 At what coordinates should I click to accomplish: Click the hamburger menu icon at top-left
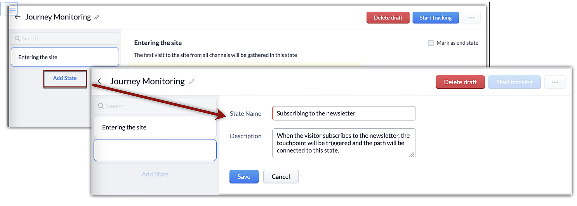[x=11, y=9]
